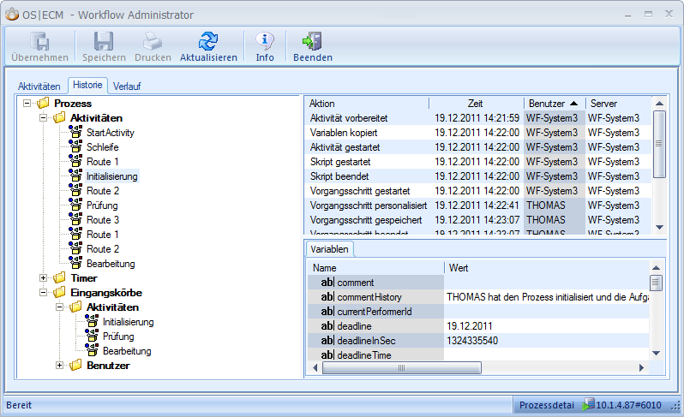Select the Bearbeitung activity in tree

[110, 264]
